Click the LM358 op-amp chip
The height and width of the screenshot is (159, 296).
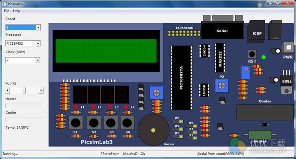pos(204,90)
